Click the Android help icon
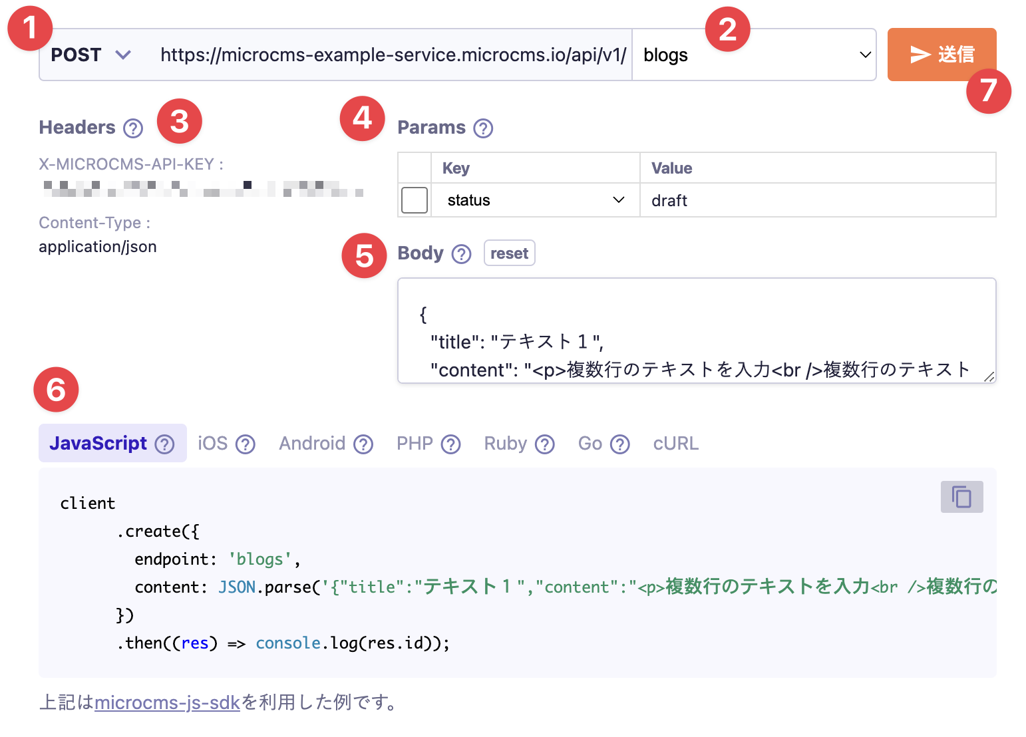The width and height of the screenshot is (1026, 737). pos(363,444)
